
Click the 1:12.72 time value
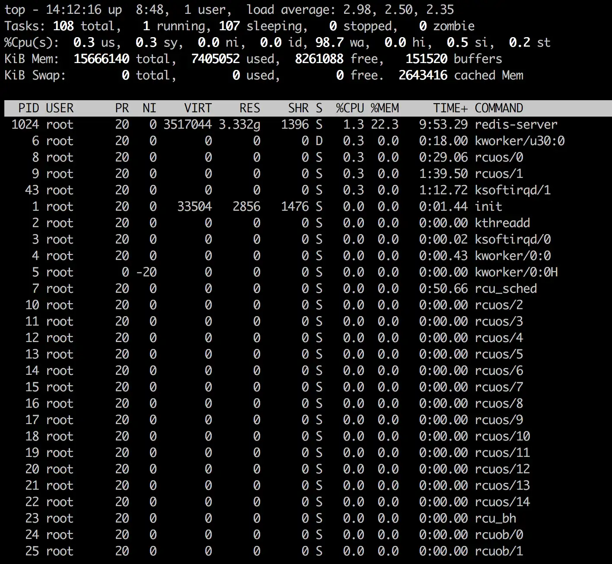coord(443,190)
